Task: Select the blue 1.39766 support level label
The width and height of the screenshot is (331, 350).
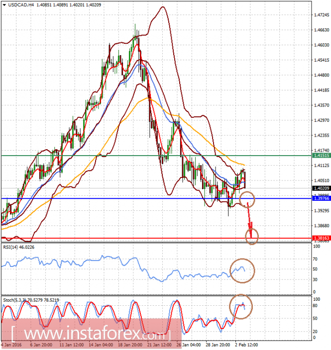Action: pyautogui.click(x=322, y=198)
